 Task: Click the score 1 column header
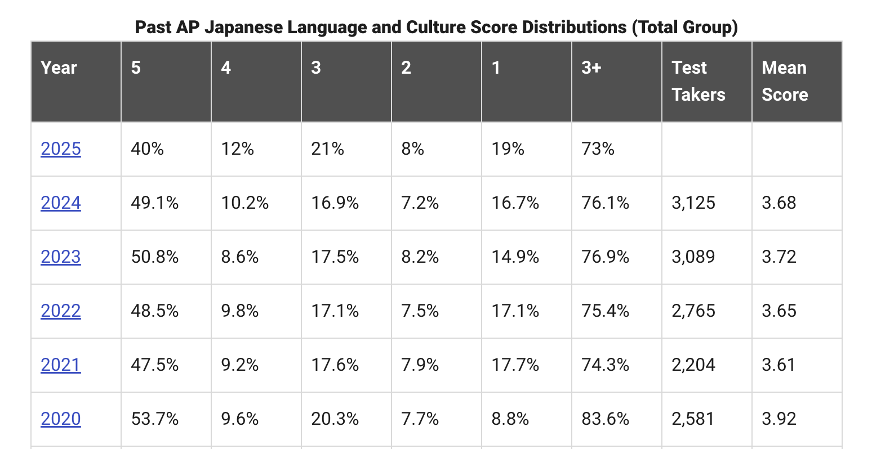(527, 82)
